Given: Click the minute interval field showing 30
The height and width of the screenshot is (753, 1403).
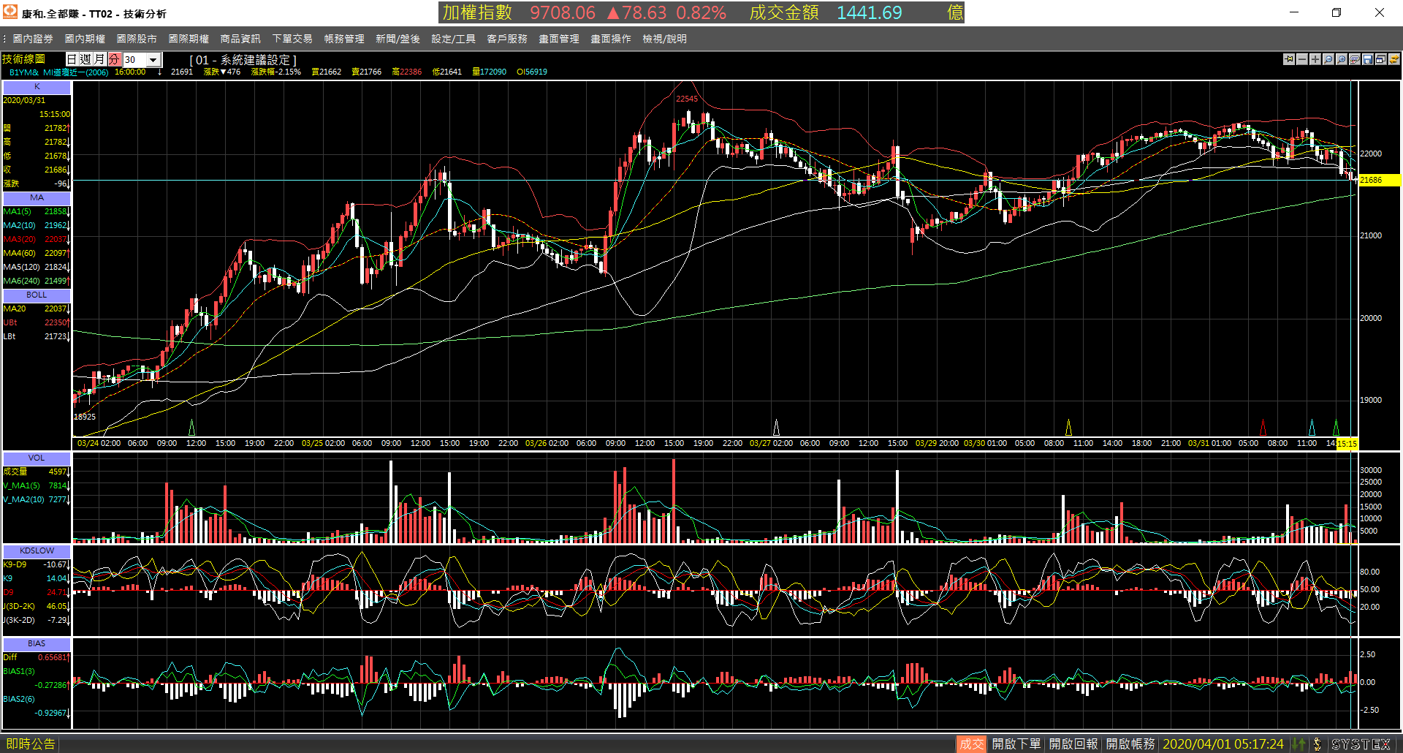Looking at the screenshot, I should [135, 60].
